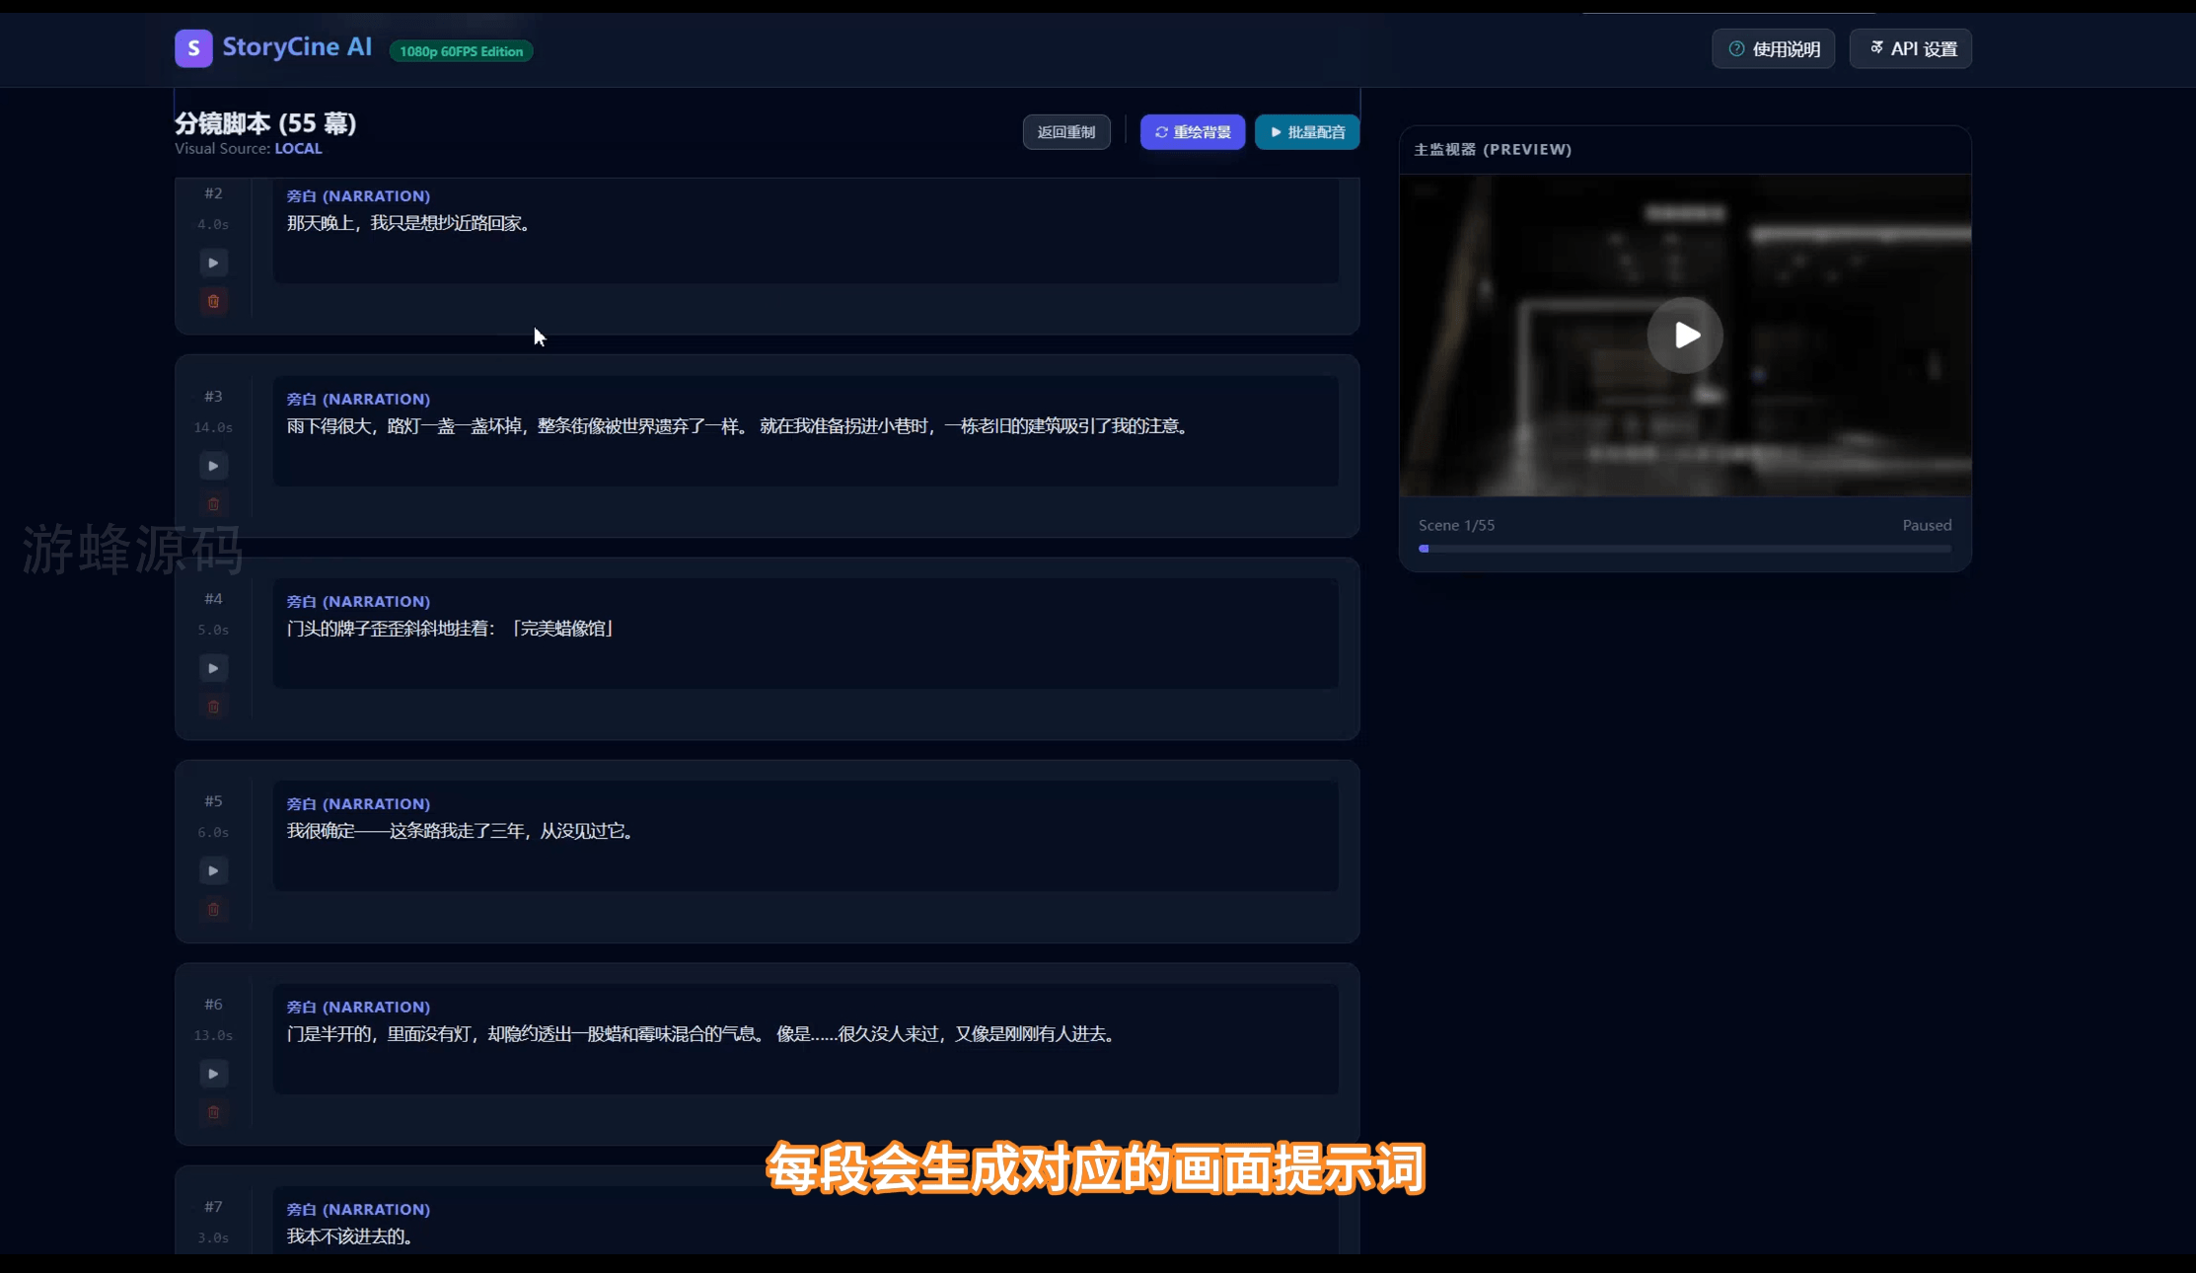Viewport: 2196px width, 1273px height.
Task: Delete scene #6 with trash icon
Action: coord(213,1112)
